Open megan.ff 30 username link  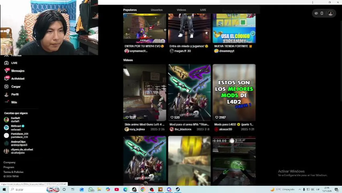tap(183, 51)
